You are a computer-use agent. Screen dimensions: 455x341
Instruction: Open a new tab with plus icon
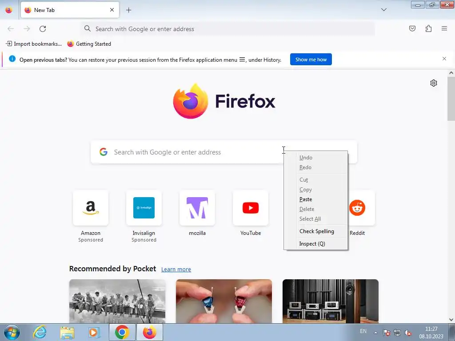click(x=128, y=10)
